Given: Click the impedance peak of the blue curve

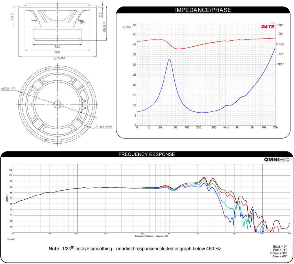Looking at the screenshot, I should click(169, 60).
